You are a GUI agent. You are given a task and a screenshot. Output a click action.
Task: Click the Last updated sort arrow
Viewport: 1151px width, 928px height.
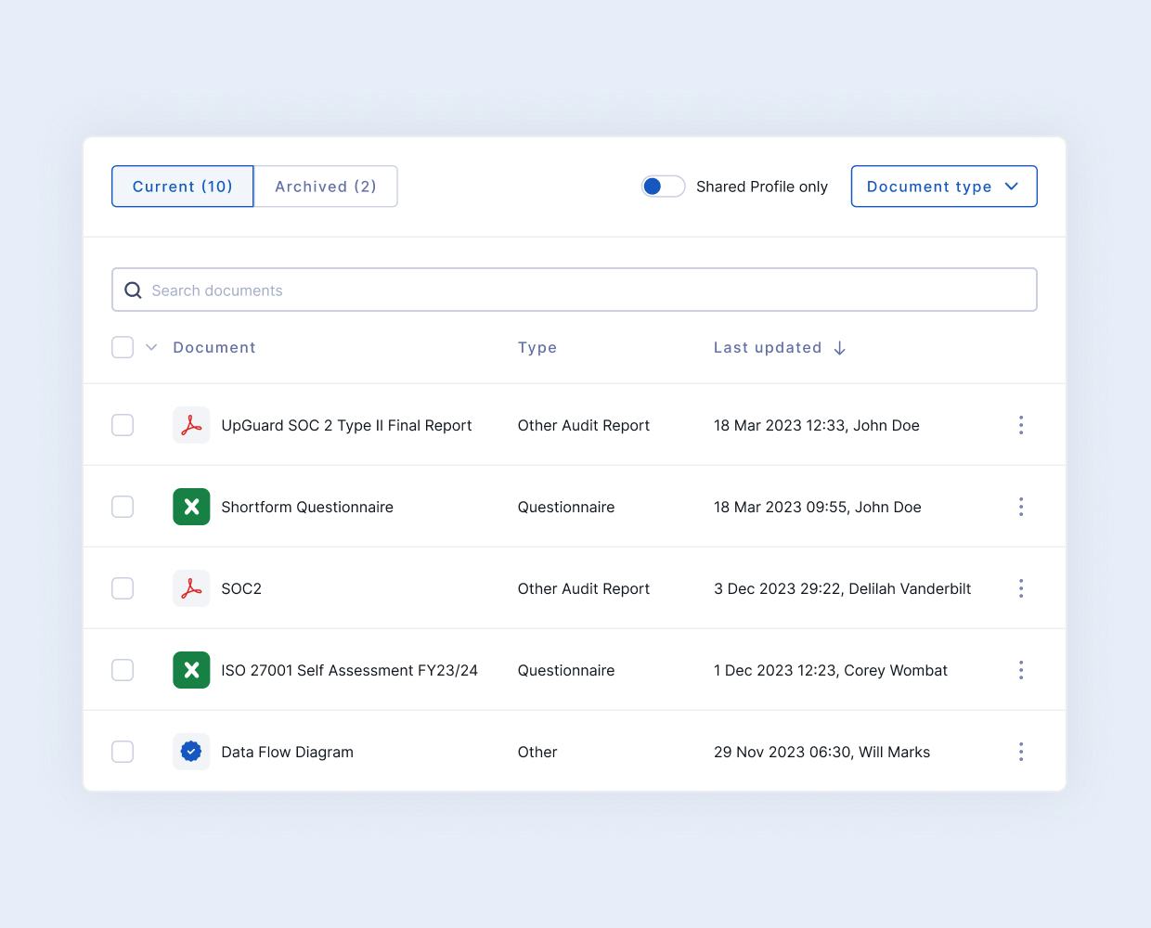(840, 347)
